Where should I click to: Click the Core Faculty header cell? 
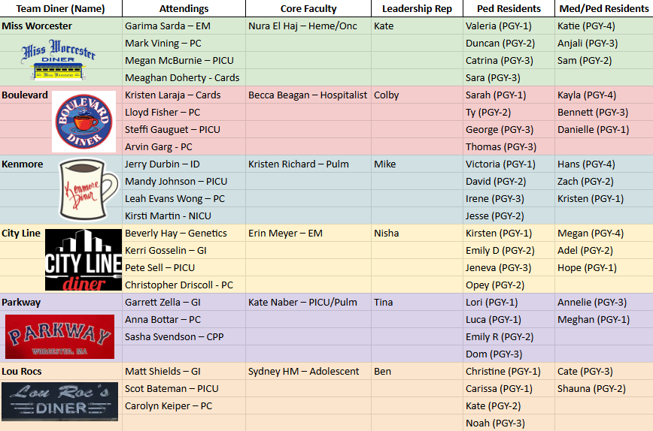point(308,9)
